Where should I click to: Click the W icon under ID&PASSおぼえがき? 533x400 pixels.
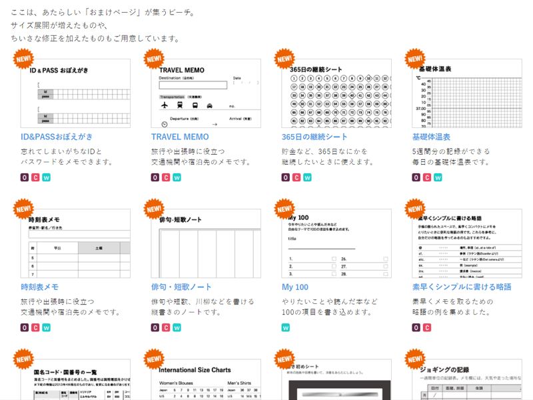coord(46,177)
